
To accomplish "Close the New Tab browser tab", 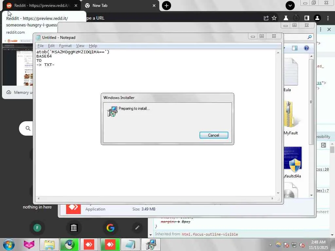I will click(154, 6).
